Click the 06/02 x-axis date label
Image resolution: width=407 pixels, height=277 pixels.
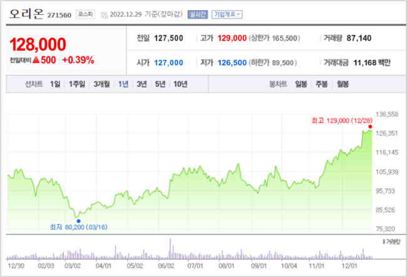pyautogui.click(x=166, y=266)
